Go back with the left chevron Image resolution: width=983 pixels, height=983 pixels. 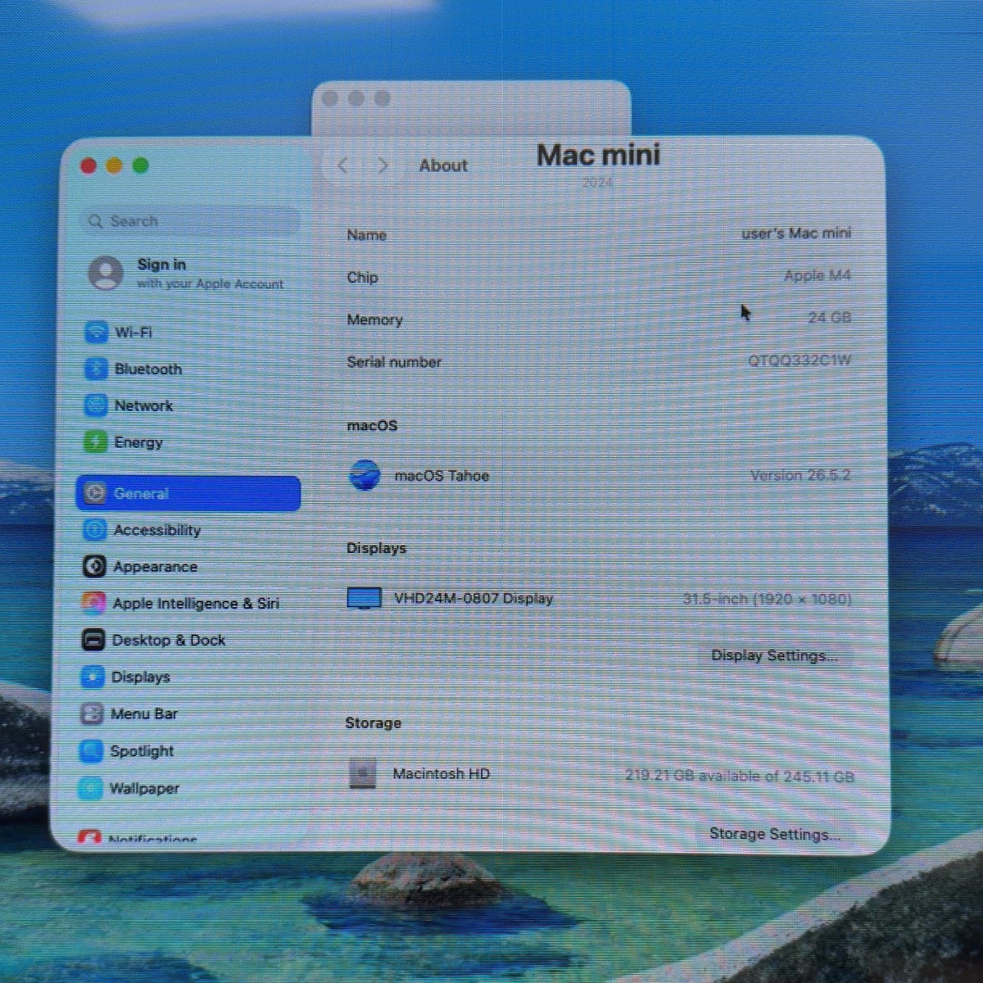343,165
